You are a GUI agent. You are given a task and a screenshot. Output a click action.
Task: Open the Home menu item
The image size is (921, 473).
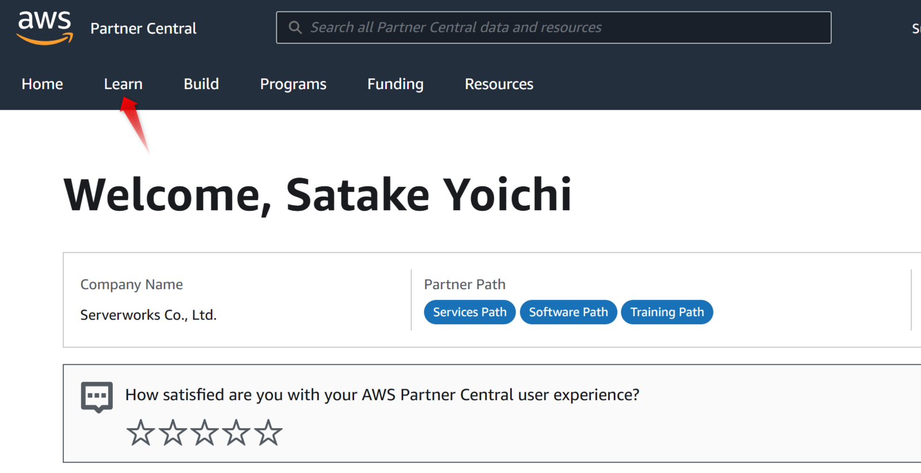click(42, 84)
